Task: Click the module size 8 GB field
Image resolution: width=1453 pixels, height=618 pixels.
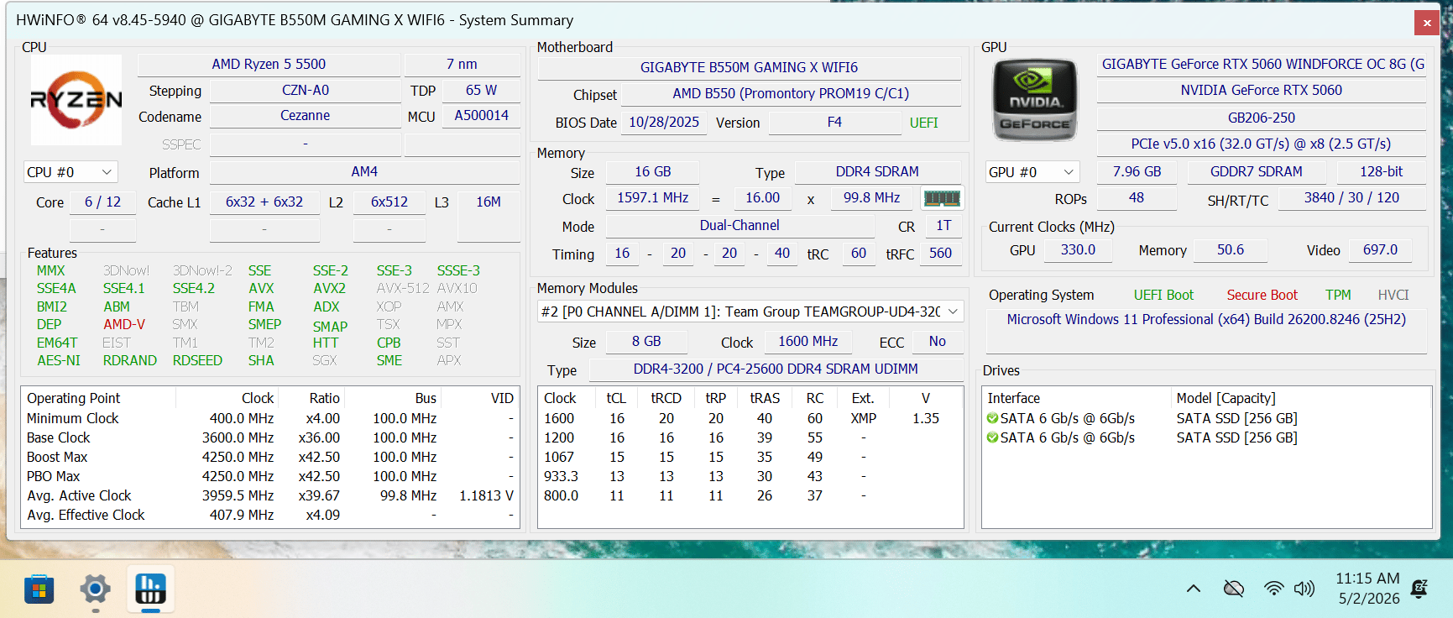Action: (646, 342)
